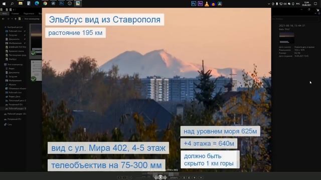This screenshot has height=180, width=321.
Task: Launch Microsoft Edge from the taskbar
Action: coord(37,3)
